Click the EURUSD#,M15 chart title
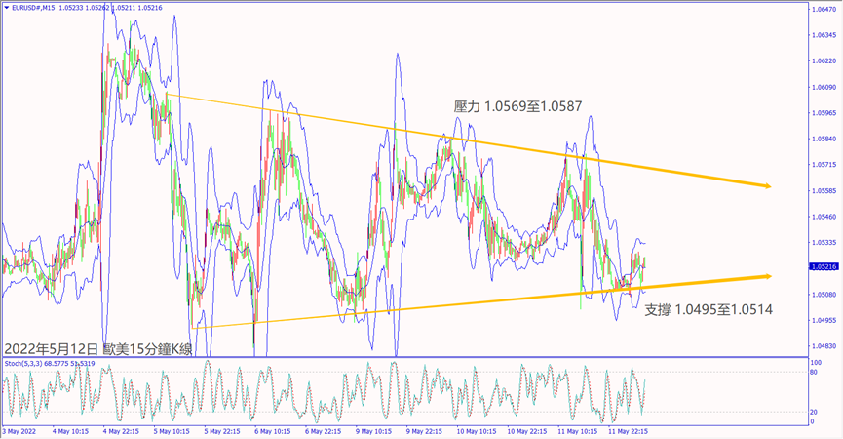843x439 pixels. point(37,8)
